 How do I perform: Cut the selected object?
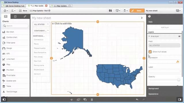click(72, 100)
